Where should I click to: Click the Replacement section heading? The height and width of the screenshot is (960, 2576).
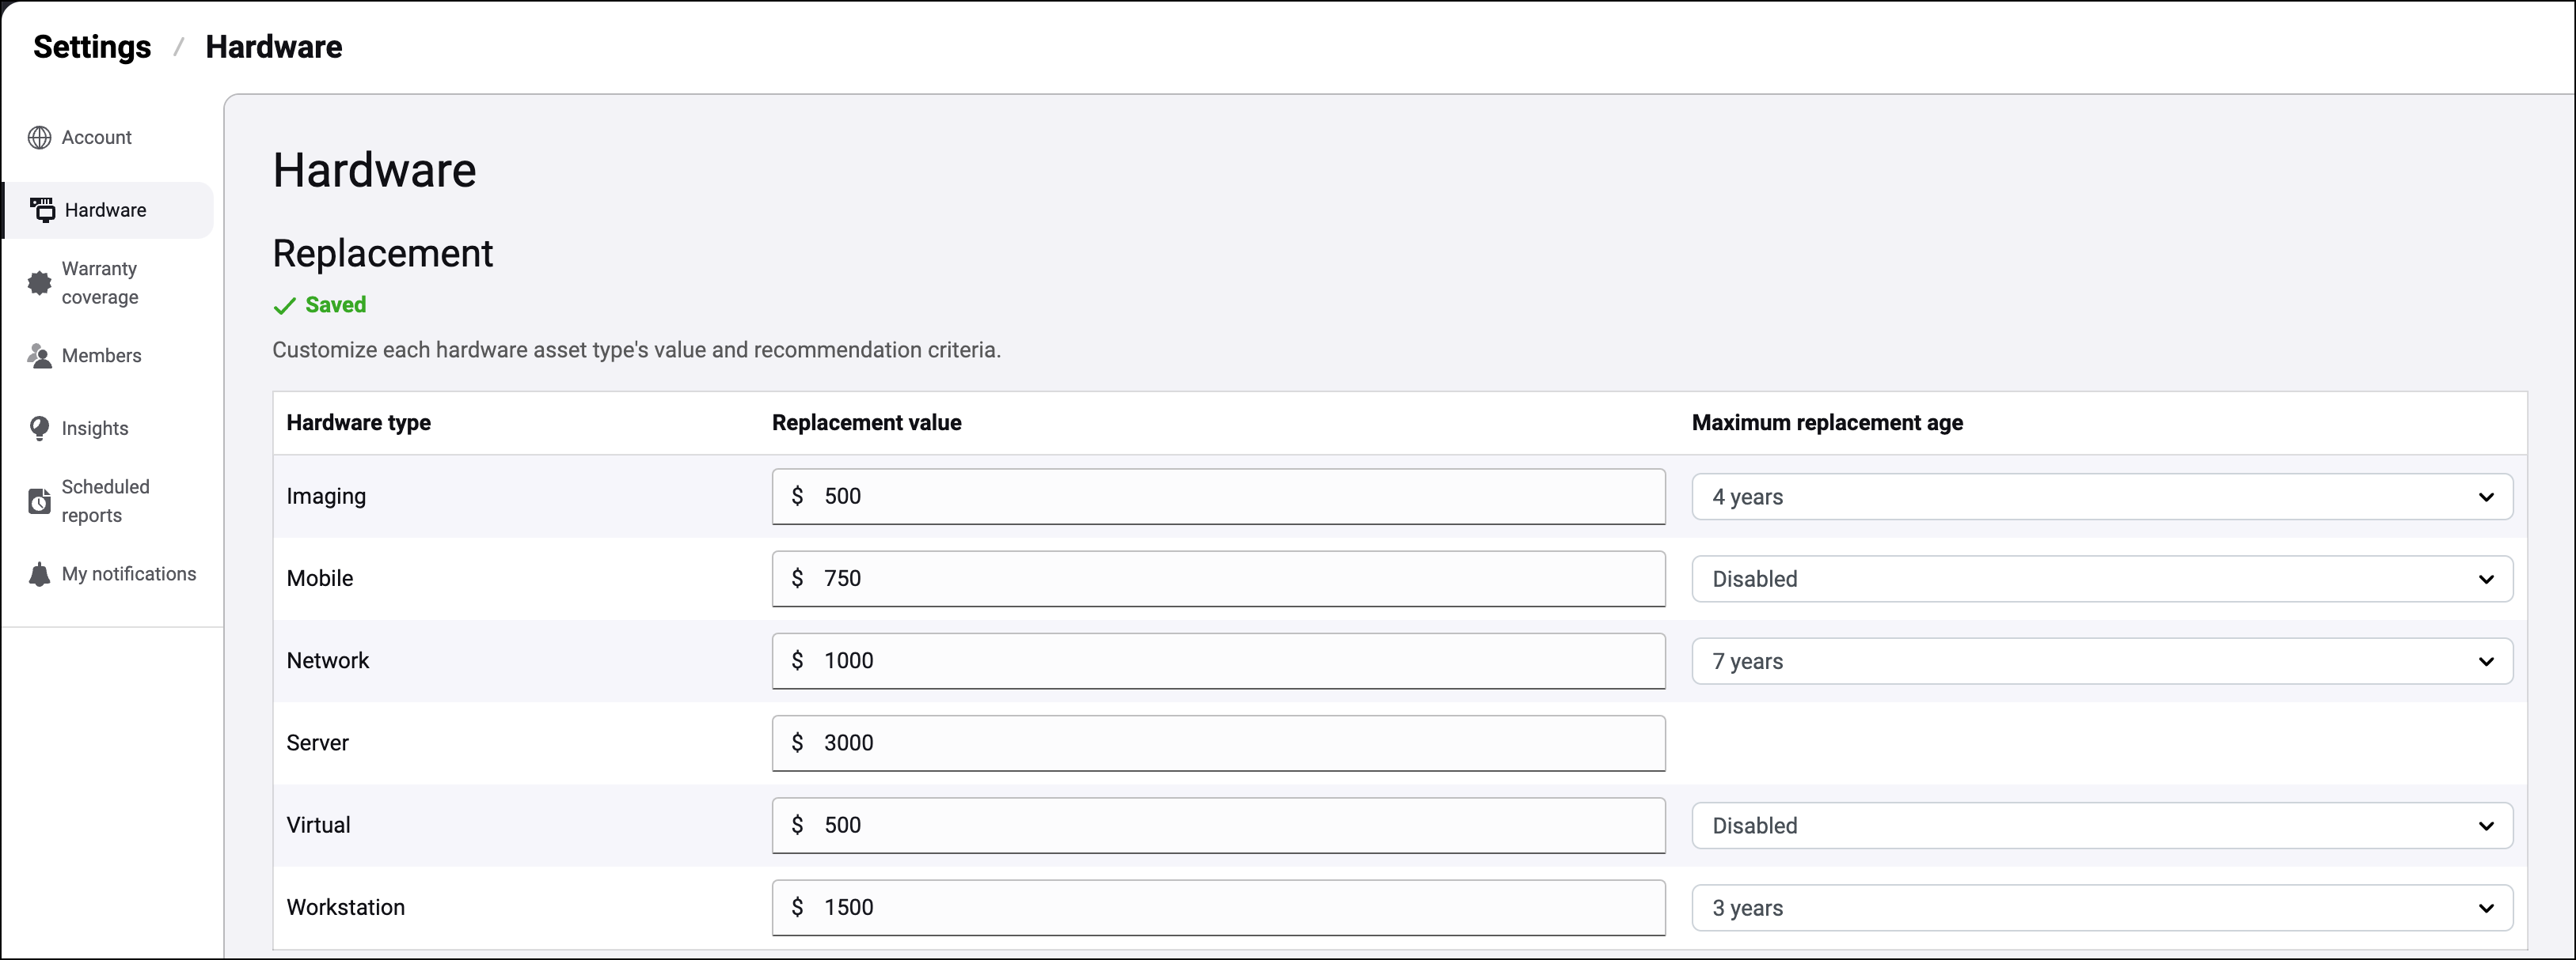383,254
